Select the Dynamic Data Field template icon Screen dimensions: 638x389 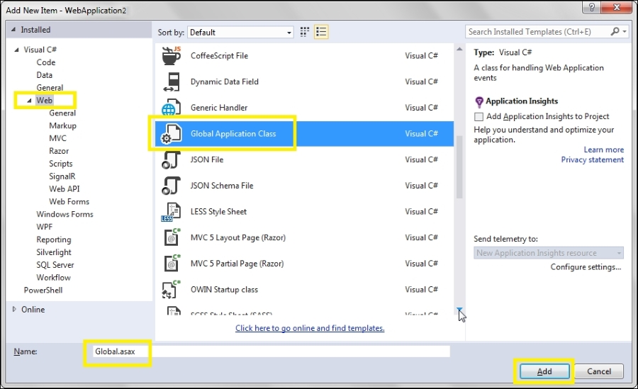[x=172, y=81]
